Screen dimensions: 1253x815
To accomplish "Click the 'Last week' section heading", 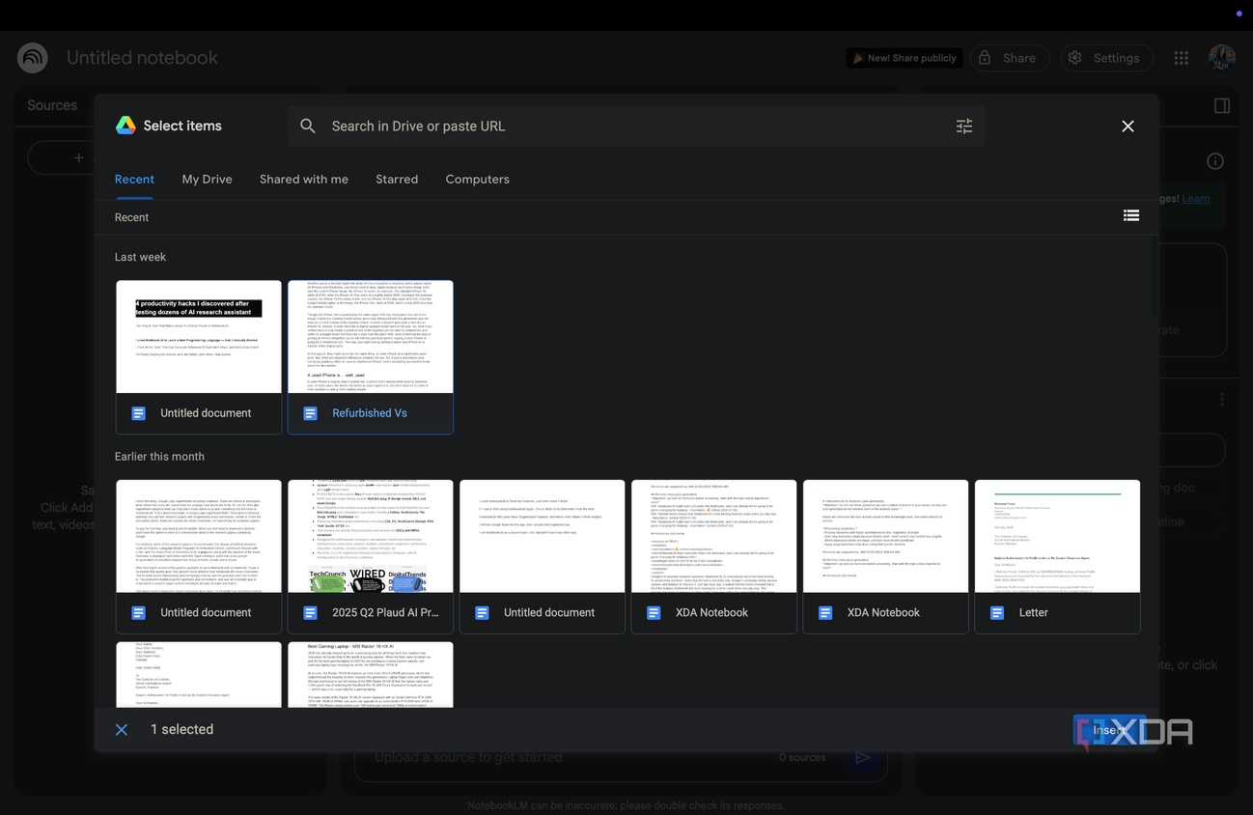I will pyautogui.click(x=140, y=257).
